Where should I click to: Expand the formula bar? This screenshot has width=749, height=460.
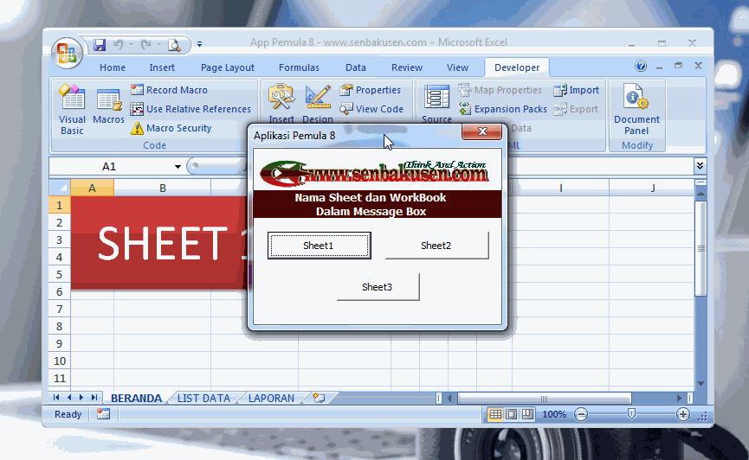(x=700, y=165)
